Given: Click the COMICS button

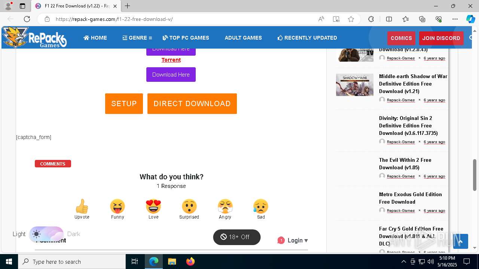Looking at the screenshot, I should pos(401,38).
